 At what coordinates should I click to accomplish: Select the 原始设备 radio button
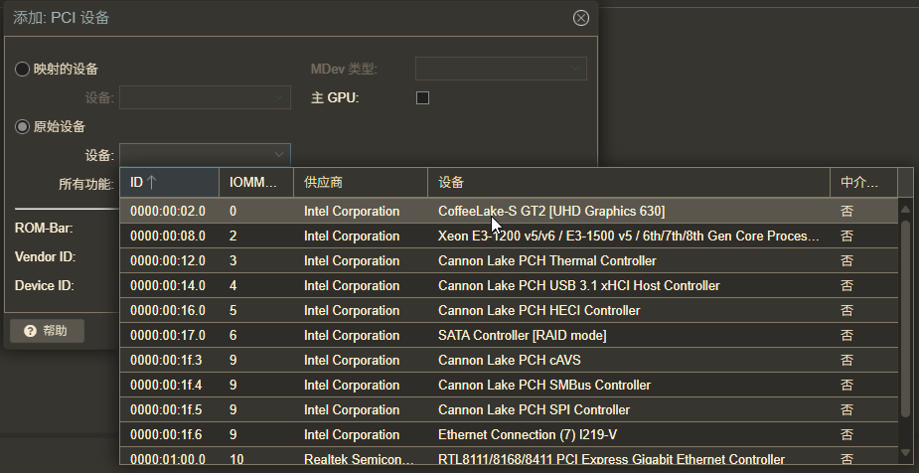(x=22, y=126)
